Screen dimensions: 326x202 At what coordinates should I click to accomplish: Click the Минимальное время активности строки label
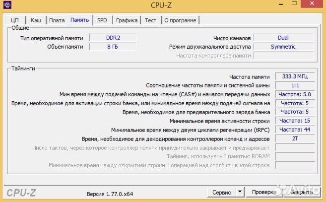[x=219, y=121]
